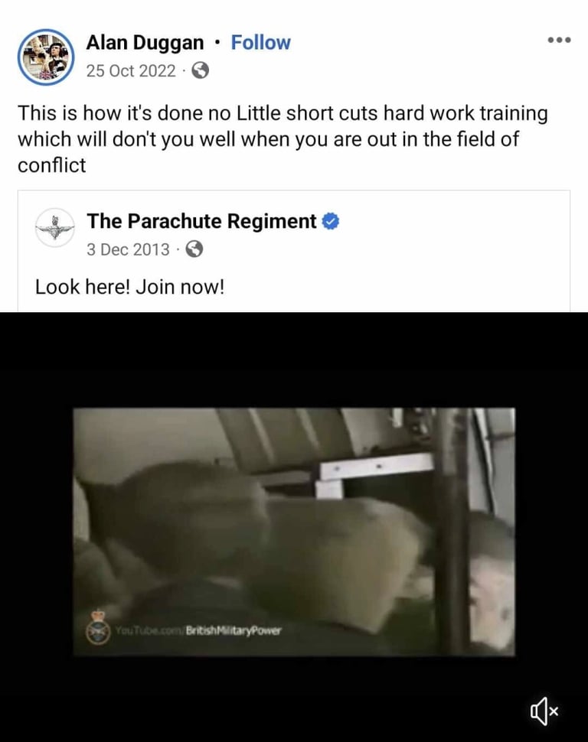Click the black area above the video frame
Viewport: 588px width, 742px height.
coord(294,360)
